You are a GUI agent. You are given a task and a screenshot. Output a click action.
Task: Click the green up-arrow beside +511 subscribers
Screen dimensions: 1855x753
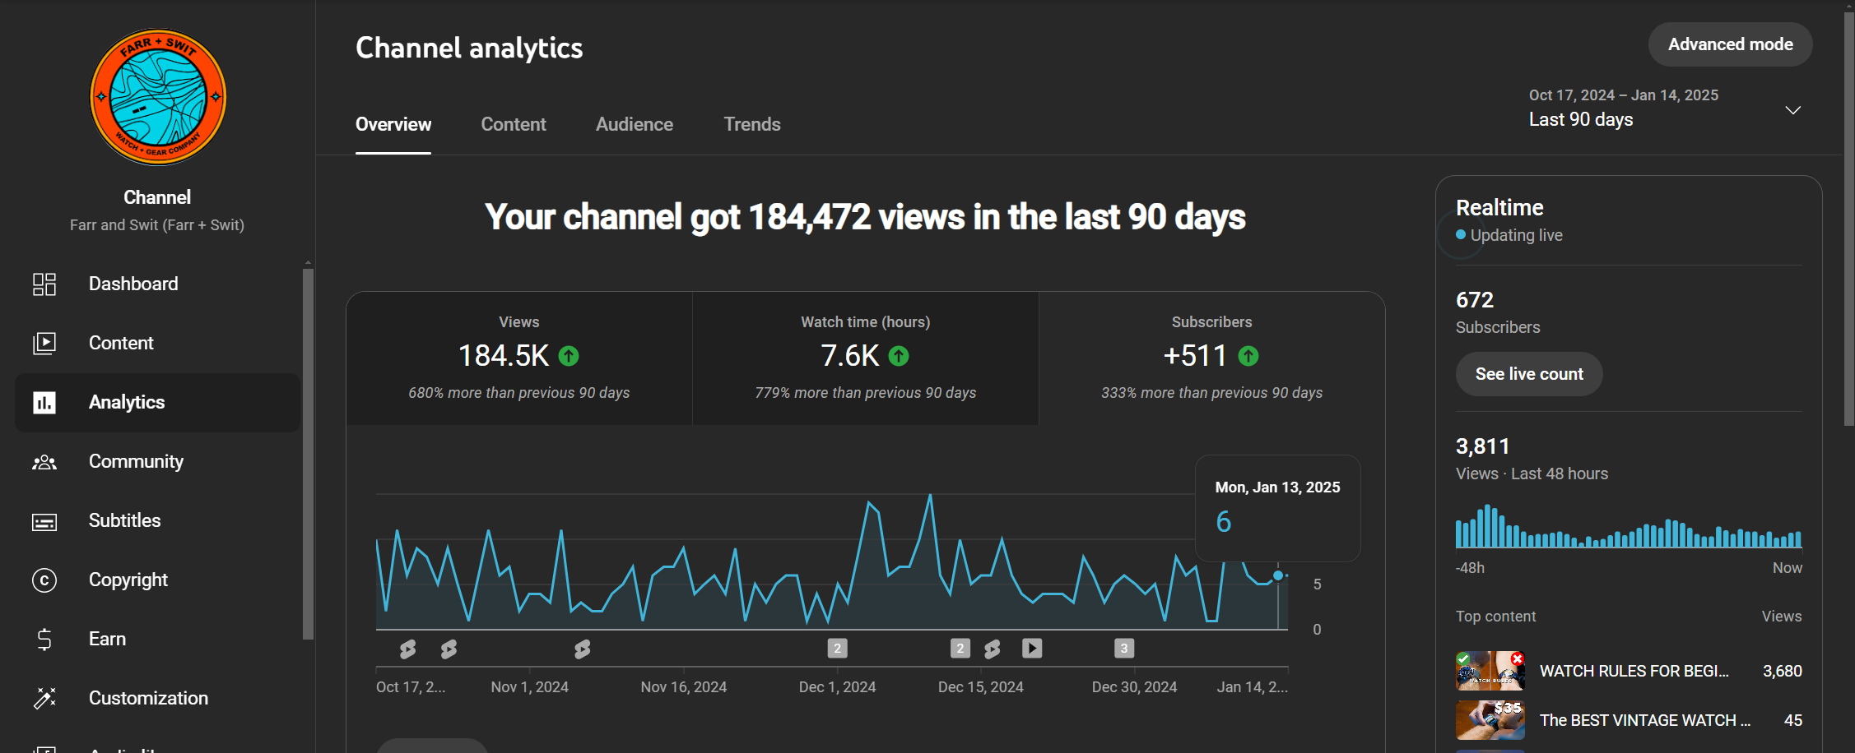click(x=1248, y=356)
